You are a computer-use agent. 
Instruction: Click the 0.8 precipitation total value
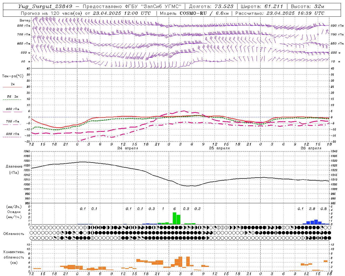(324, 209)
